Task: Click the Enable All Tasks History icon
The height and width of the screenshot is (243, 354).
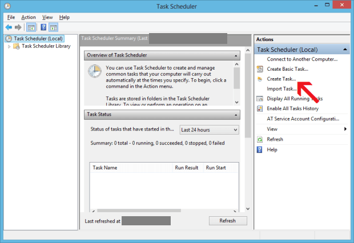Action: pos(260,108)
